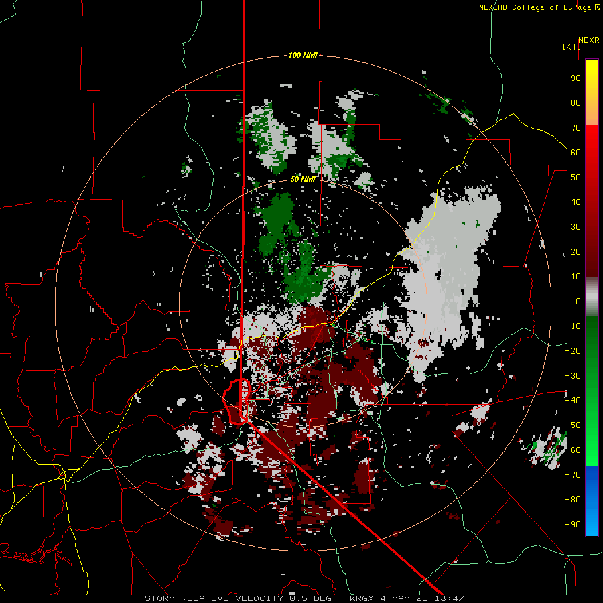Click the 20 value on velocity scale
Viewport: 603px width, 603px height.
click(576, 251)
